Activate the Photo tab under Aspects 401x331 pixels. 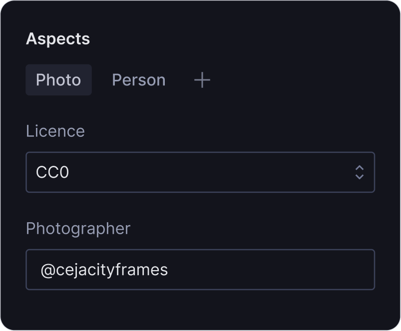[x=58, y=80]
